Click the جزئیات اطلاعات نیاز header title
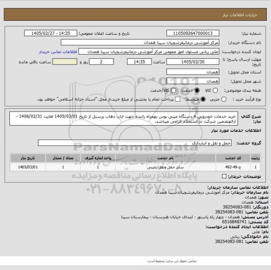The width and height of the screenshot is (271, 270). coord(240,15)
